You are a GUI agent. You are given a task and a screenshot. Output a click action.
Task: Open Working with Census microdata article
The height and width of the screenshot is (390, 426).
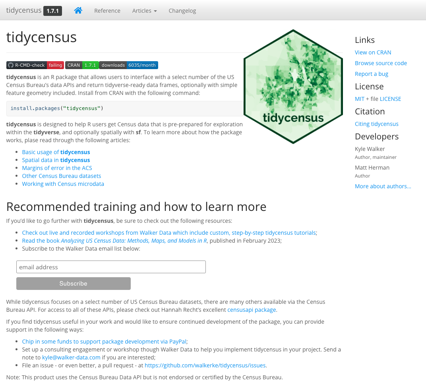pyautogui.click(x=63, y=184)
